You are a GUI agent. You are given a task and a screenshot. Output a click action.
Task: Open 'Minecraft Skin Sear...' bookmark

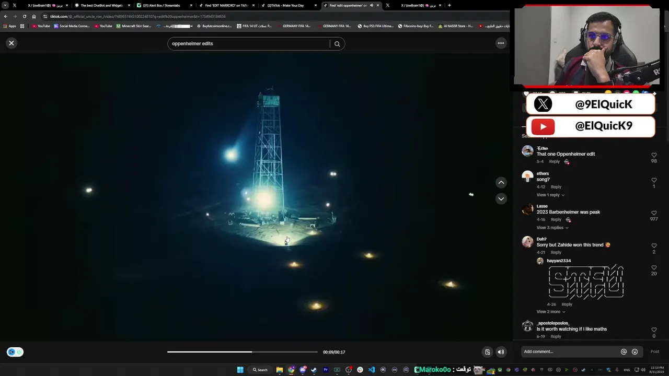(x=134, y=26)
